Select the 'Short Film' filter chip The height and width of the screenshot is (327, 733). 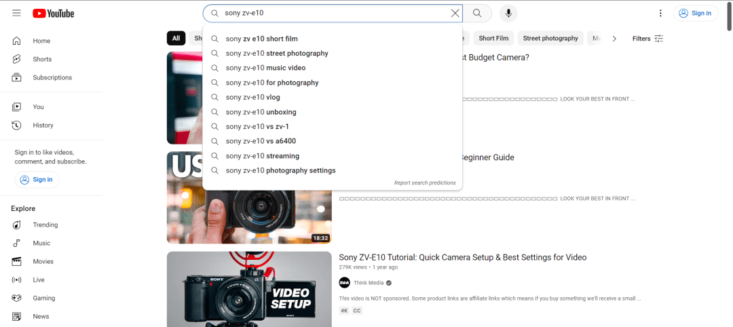pyautogui.click(x=493, y=39)
